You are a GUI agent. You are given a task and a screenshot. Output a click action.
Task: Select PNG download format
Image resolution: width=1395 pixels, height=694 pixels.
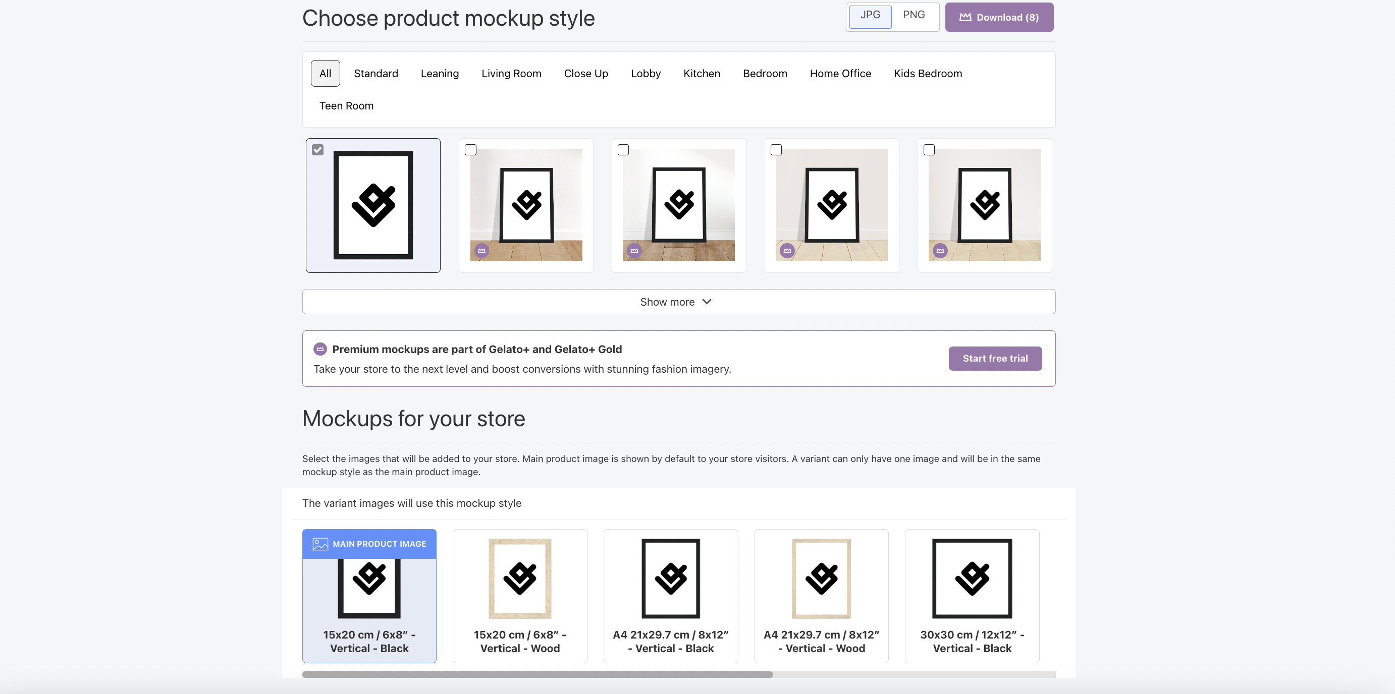click(914, 16)
